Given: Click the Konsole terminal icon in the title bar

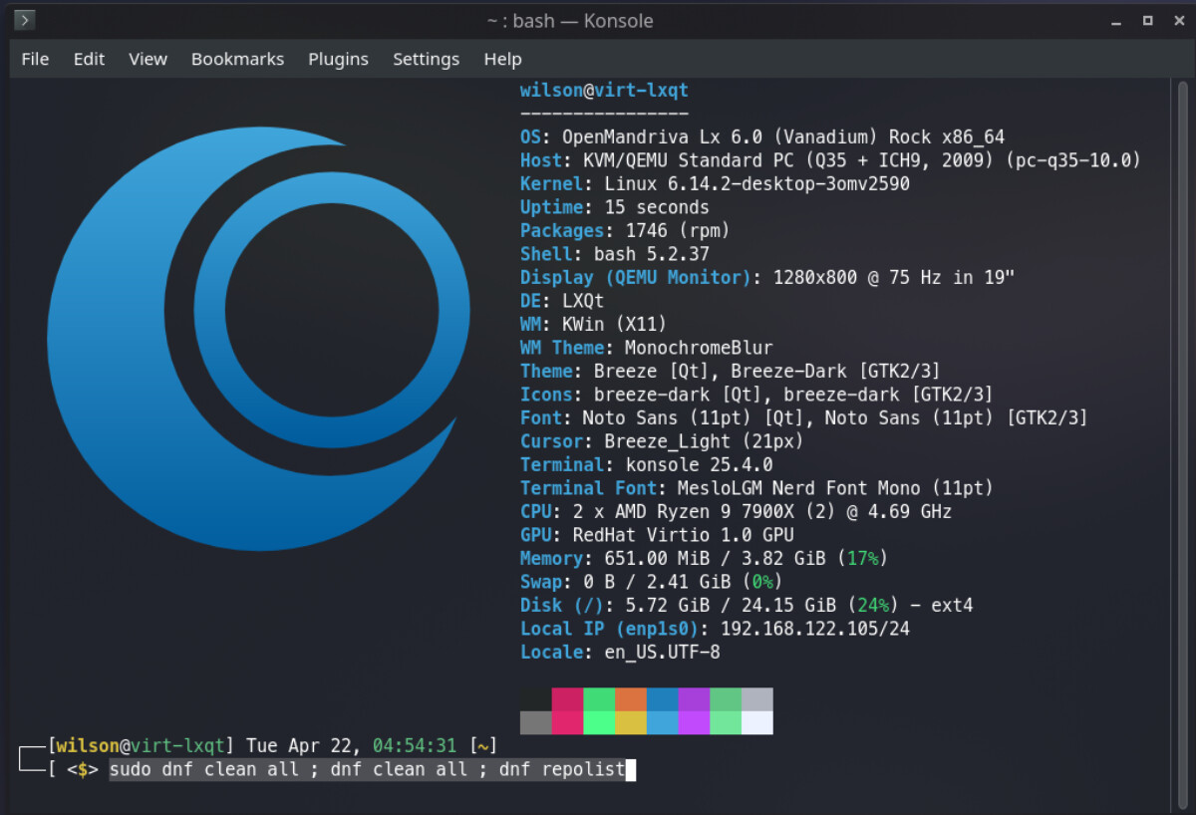Looking at the screenshot, I should click(x=25, y=20).
